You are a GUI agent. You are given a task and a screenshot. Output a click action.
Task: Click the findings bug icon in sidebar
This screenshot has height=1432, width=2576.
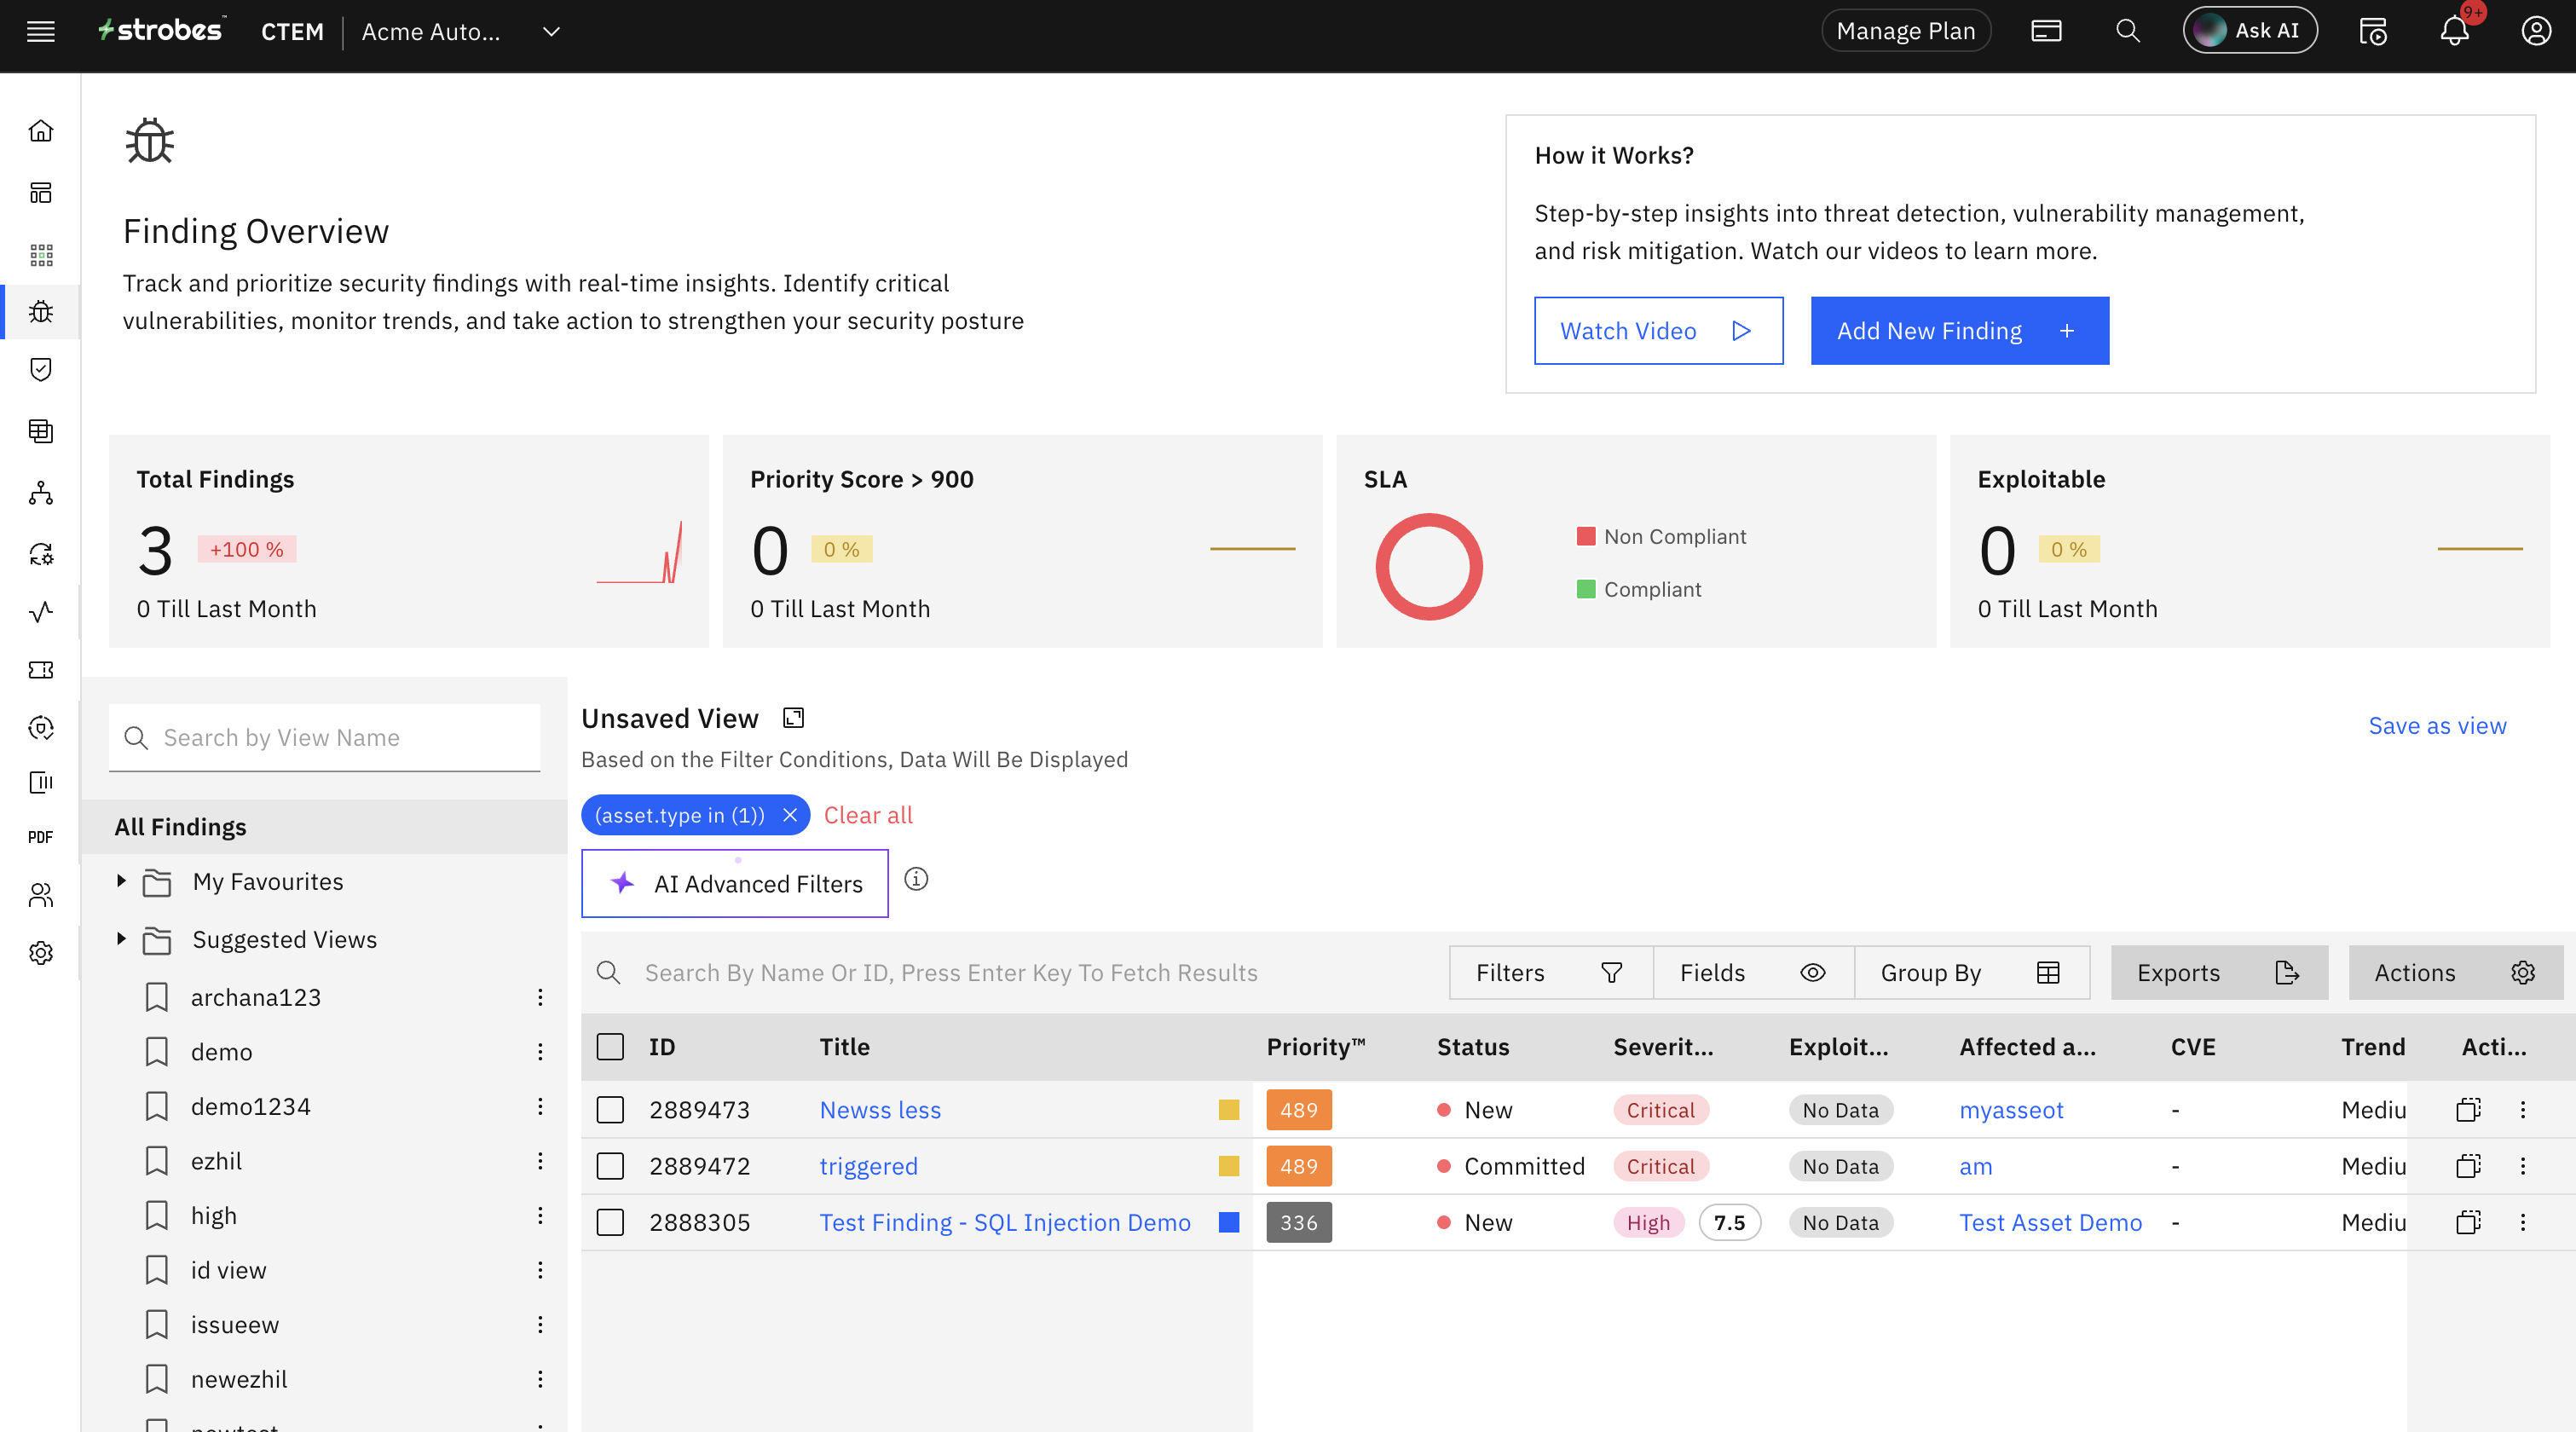point(41,312)
